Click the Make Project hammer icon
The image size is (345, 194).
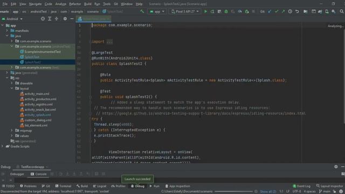pyautogui.click(x=142, y=11)
